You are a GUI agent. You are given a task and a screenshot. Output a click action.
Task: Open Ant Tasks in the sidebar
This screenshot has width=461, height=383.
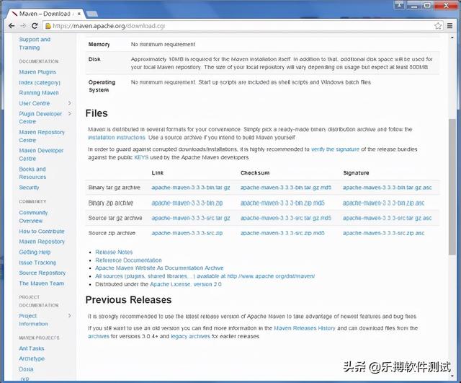pyautogui.click(x=32, y=348)
